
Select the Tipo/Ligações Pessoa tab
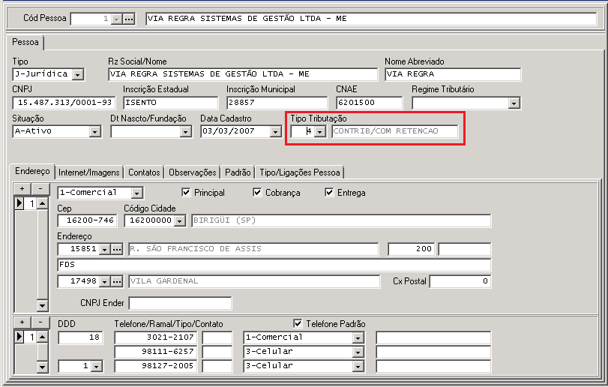pos(300,172)
